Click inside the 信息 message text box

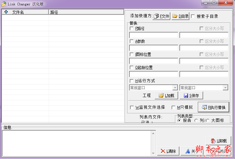click(x=77, y=143)
